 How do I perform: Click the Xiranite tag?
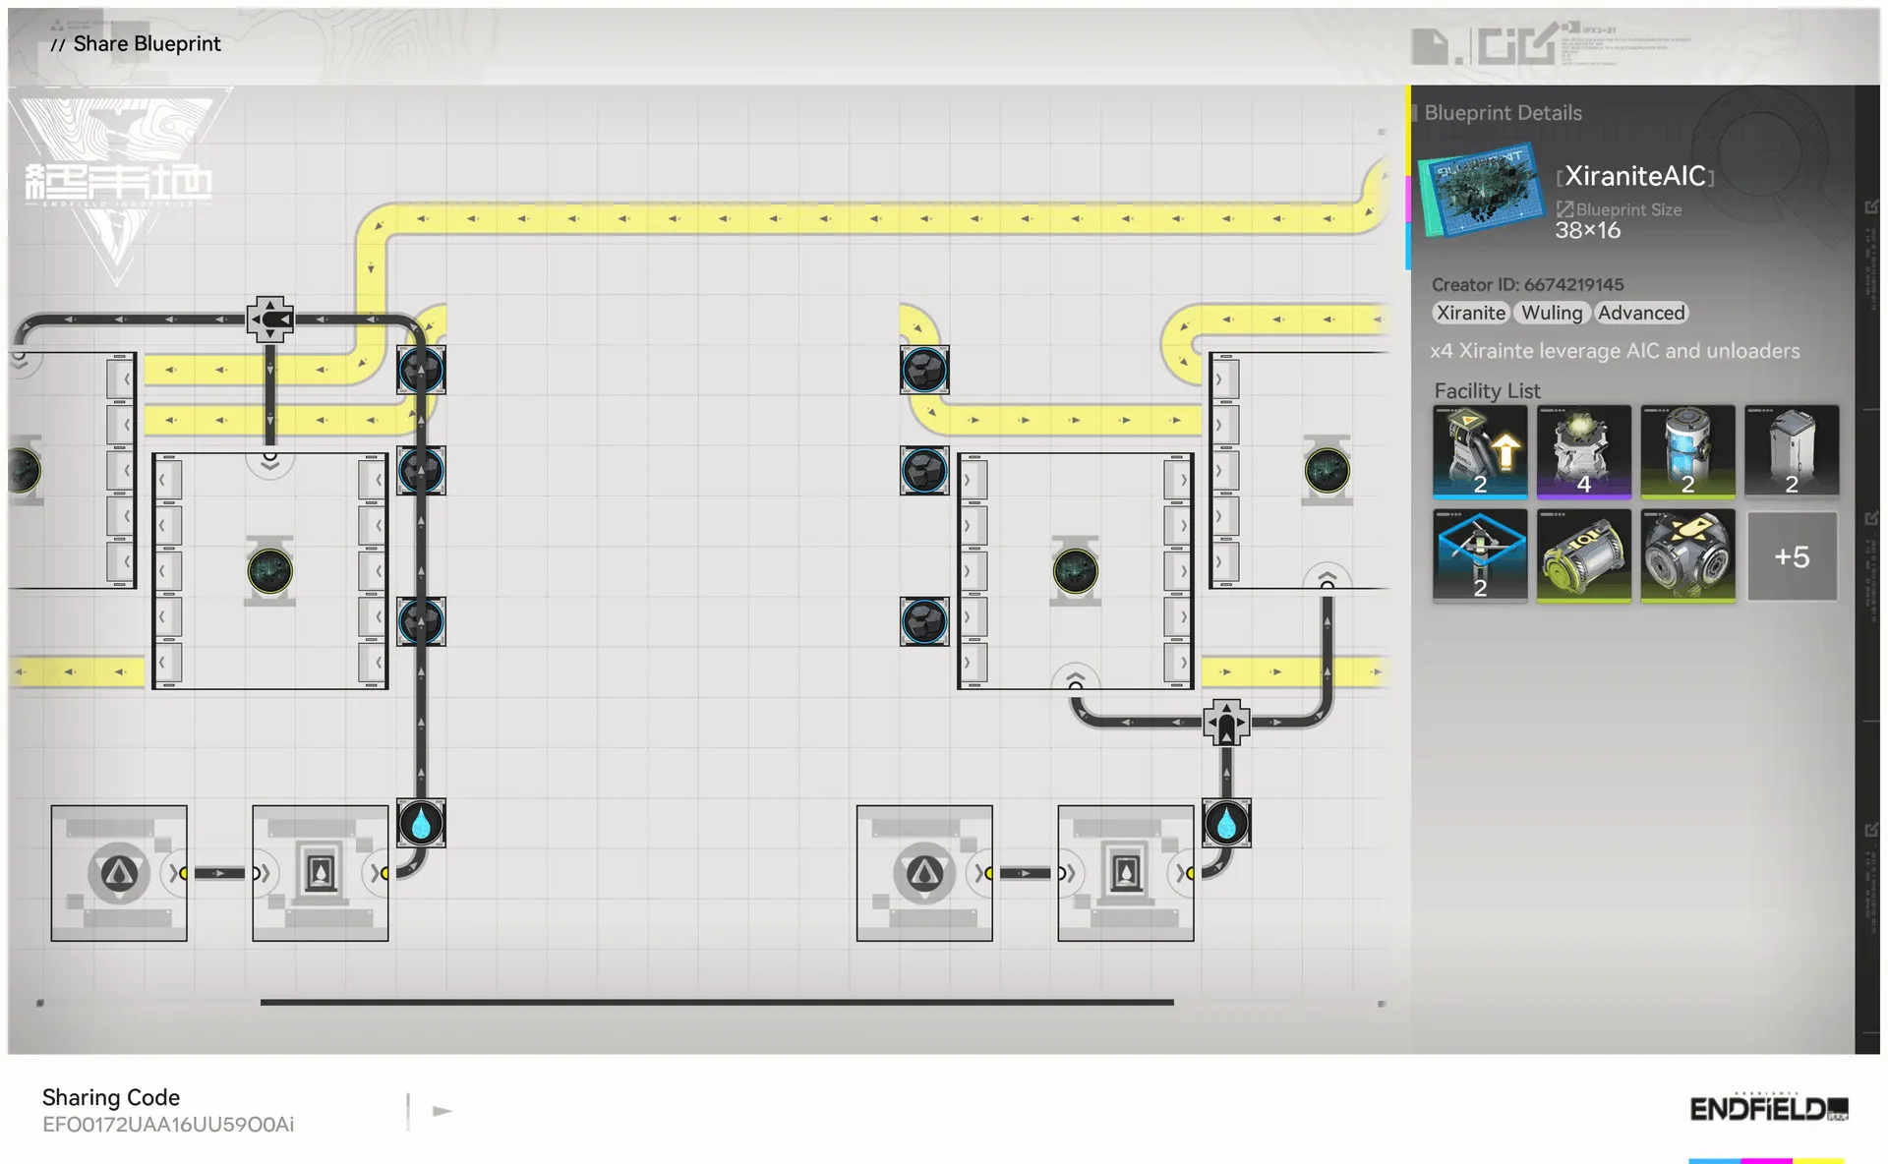(x=1470, y=313)
